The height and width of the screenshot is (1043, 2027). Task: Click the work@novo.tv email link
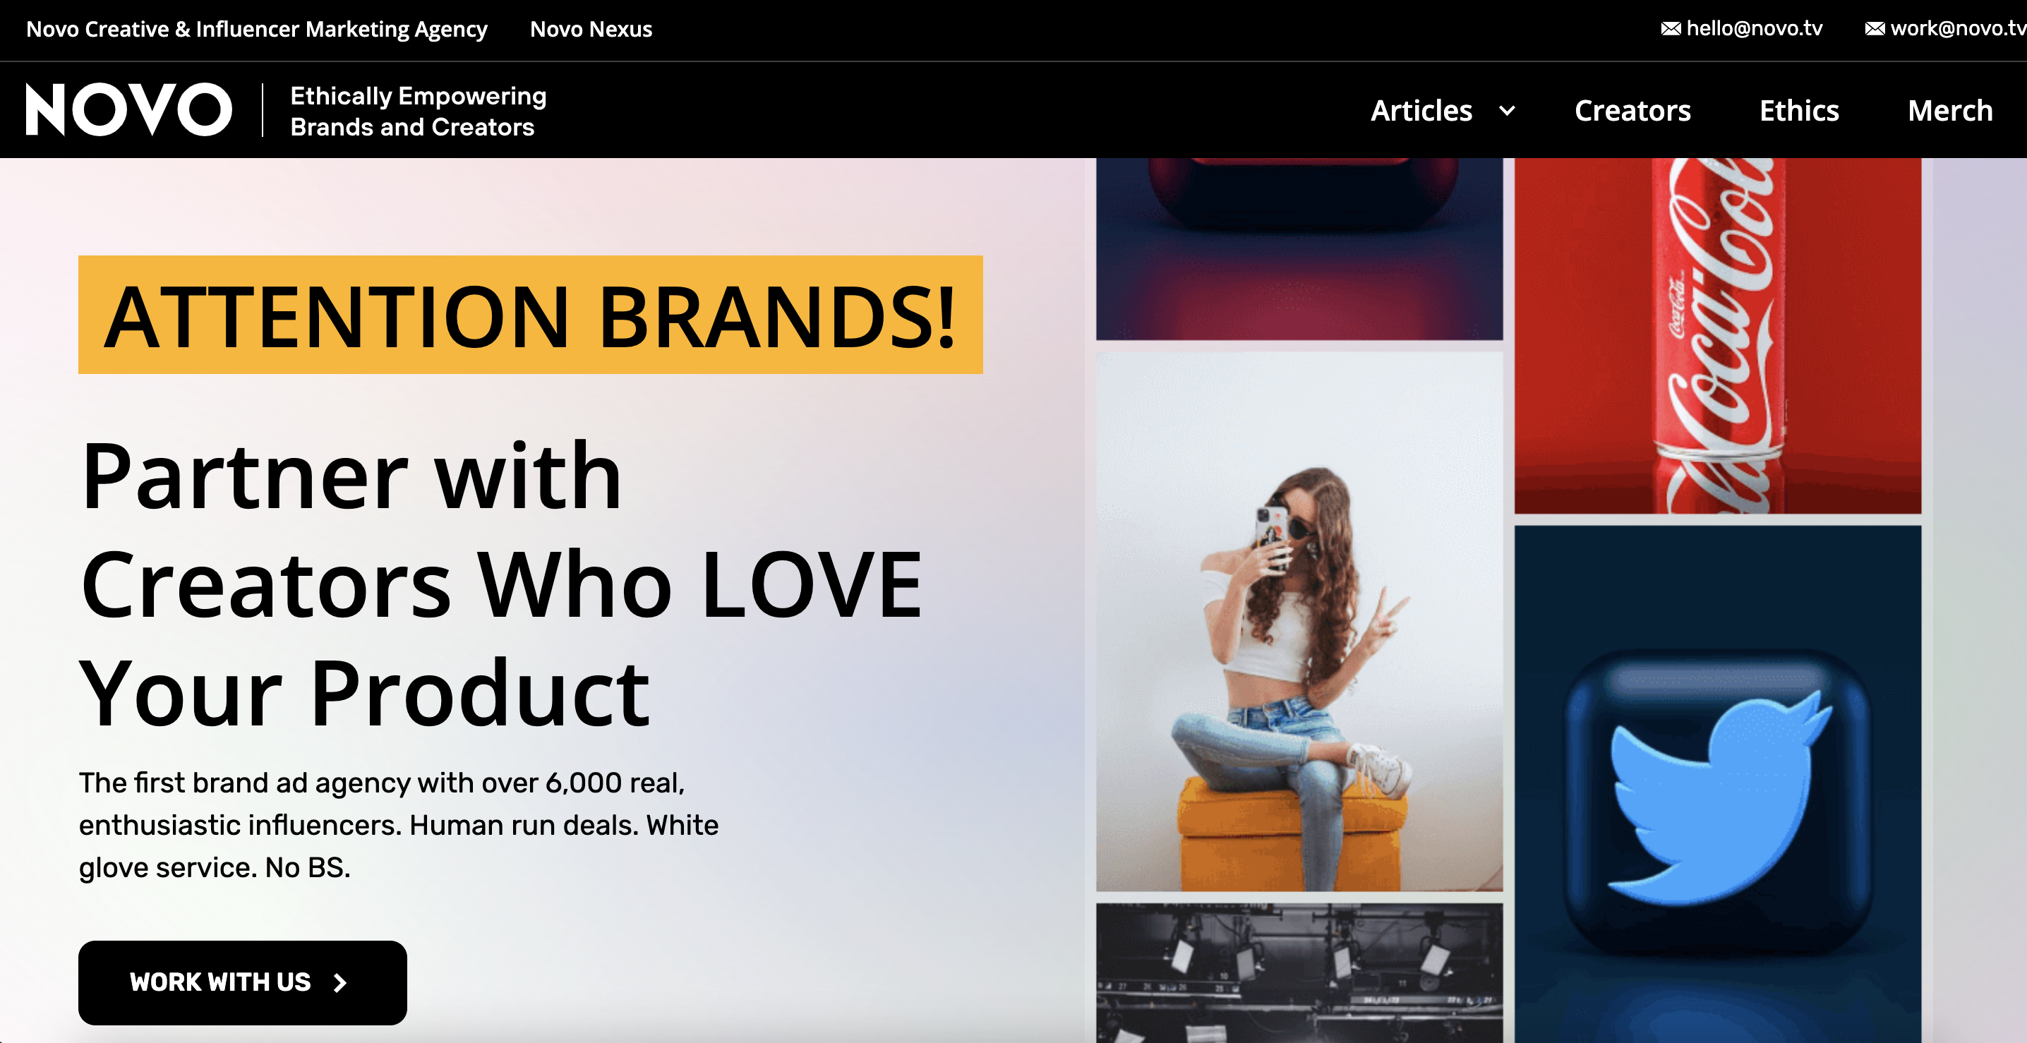[x=1958, y=29]
